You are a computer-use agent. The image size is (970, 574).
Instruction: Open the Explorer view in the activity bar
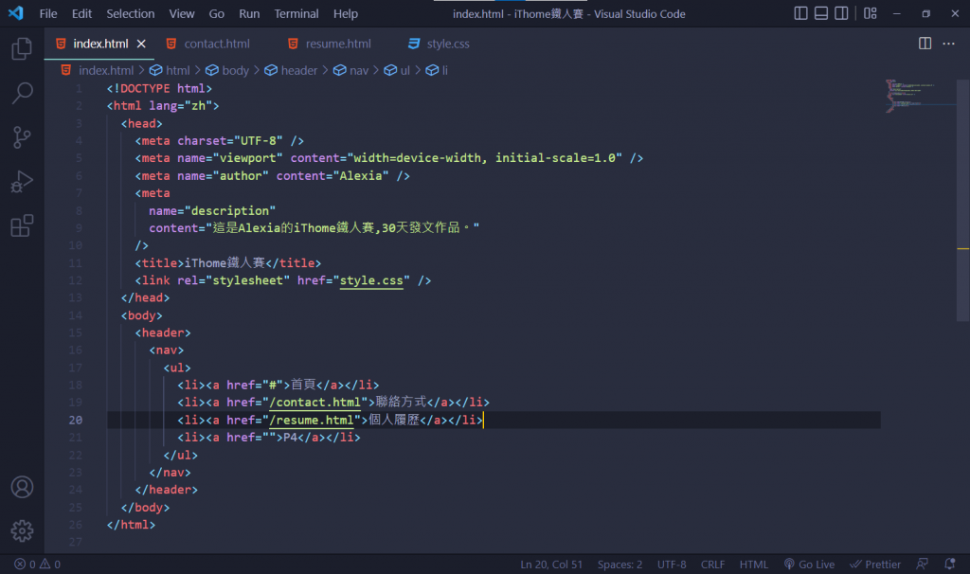(22, 48)
